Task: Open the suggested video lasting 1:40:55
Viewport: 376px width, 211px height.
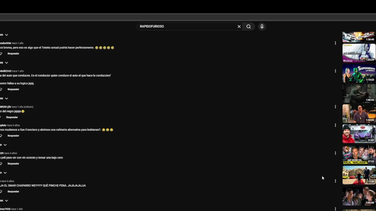Action: pyautogui.click(x=359, y=93)
